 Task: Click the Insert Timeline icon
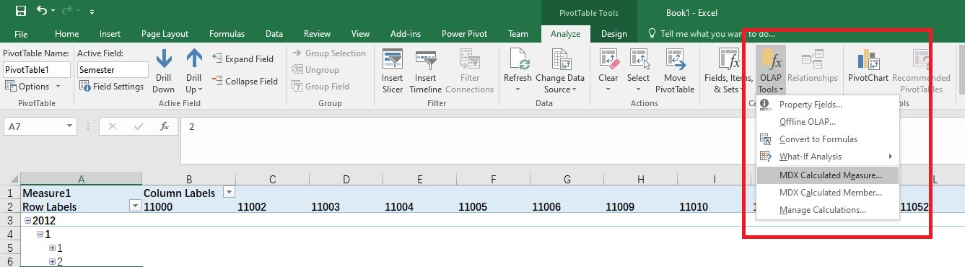425,60
